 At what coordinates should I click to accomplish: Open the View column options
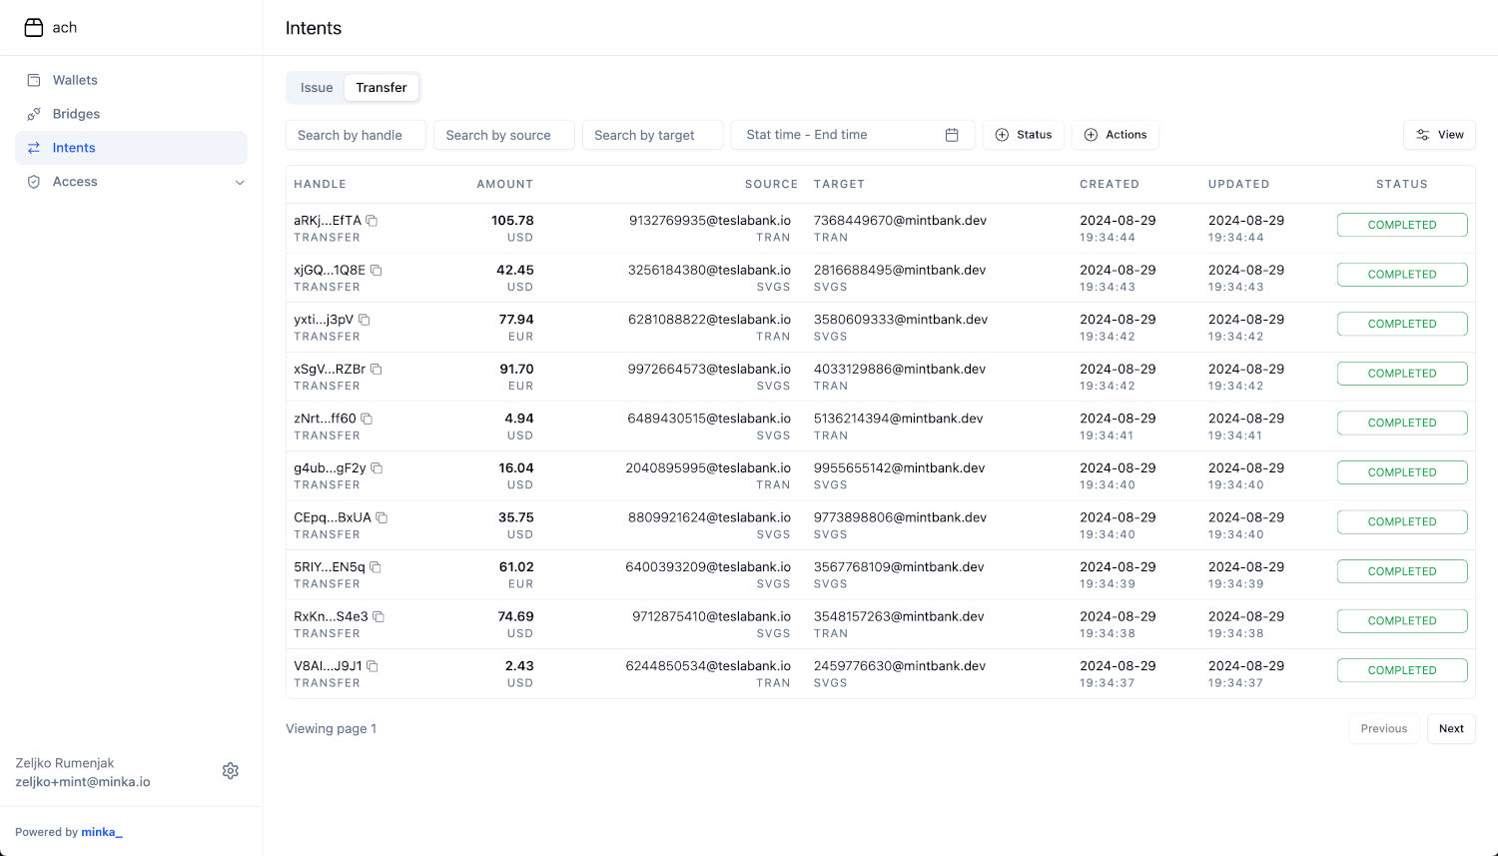(1439, 135)
